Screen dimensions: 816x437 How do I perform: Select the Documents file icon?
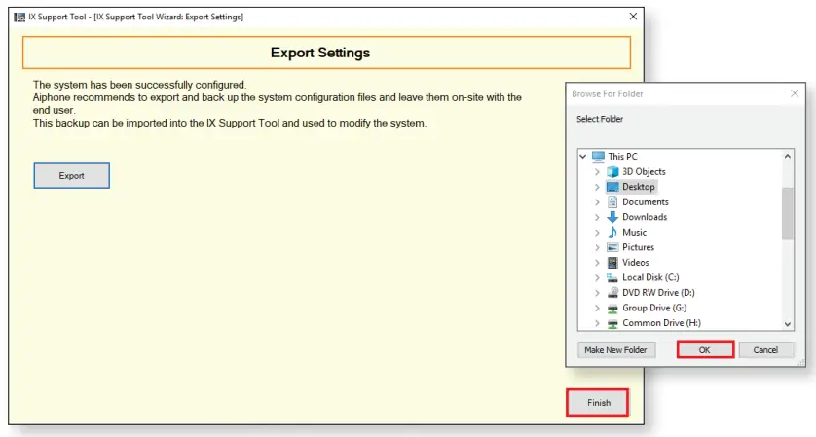point(613,201)
